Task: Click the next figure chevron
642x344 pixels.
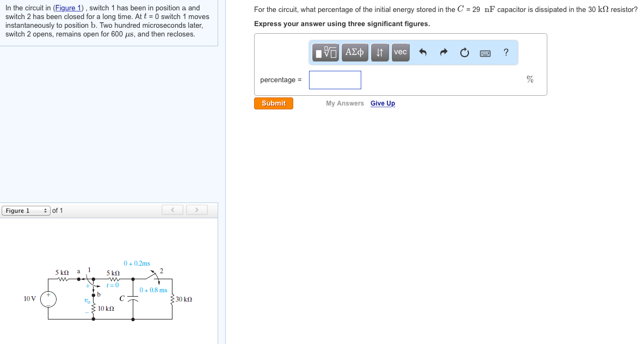Action: (196, 210)
